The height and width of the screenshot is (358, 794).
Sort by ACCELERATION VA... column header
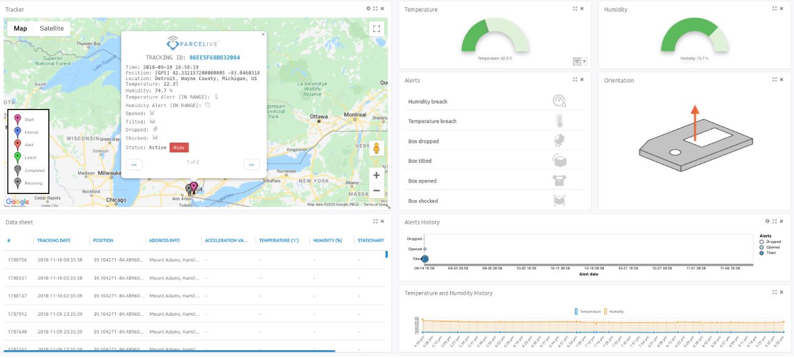point(226,241)
